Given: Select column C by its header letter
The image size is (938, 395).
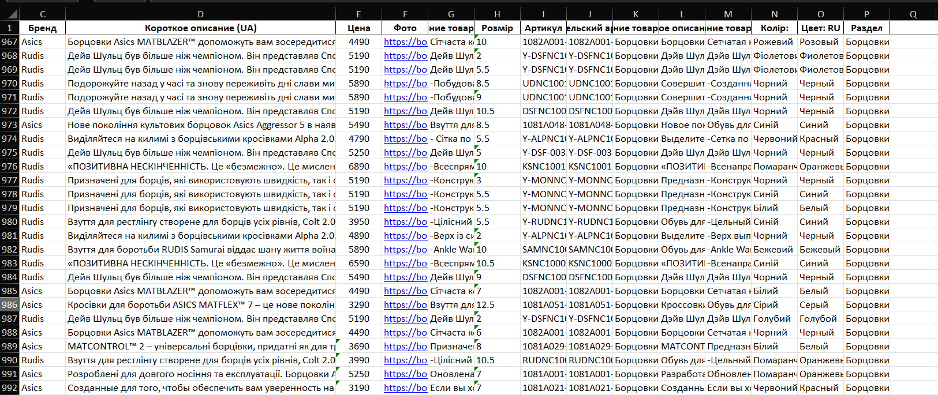Looking at the screenshot, I should pos(43,14).
